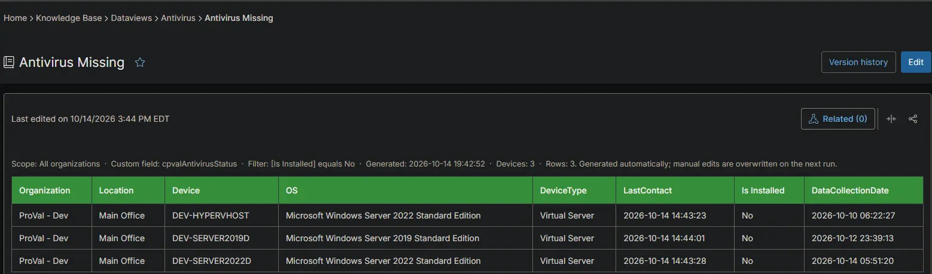Click collection date 2026-10-14 05:51:20
932x274 pixels.
(x=863, y=261)
